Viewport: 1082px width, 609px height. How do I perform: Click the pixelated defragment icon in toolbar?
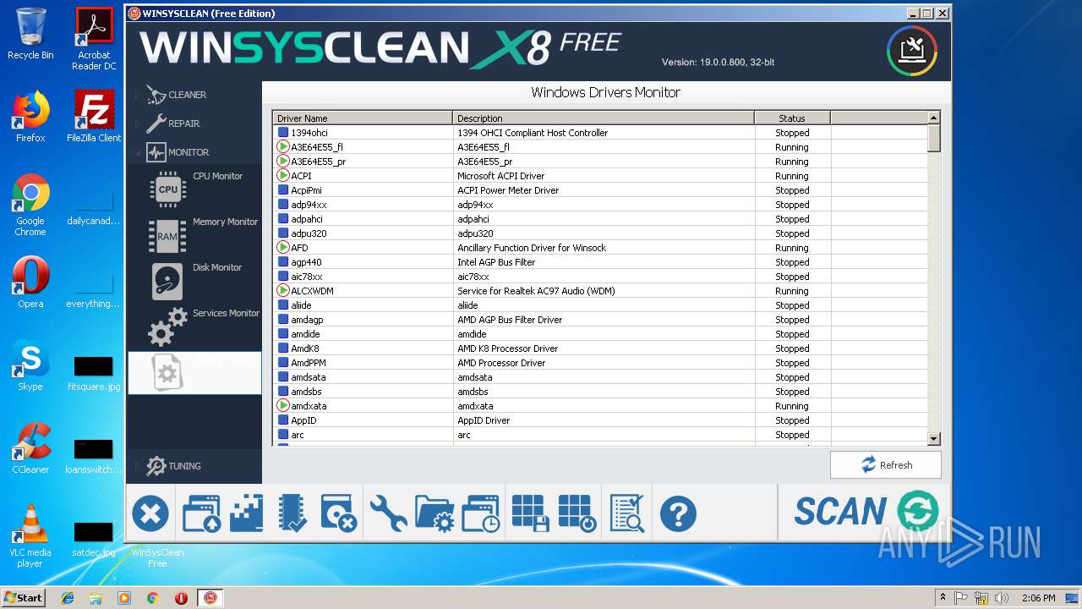pyautogui.click(x=247, y=513)
